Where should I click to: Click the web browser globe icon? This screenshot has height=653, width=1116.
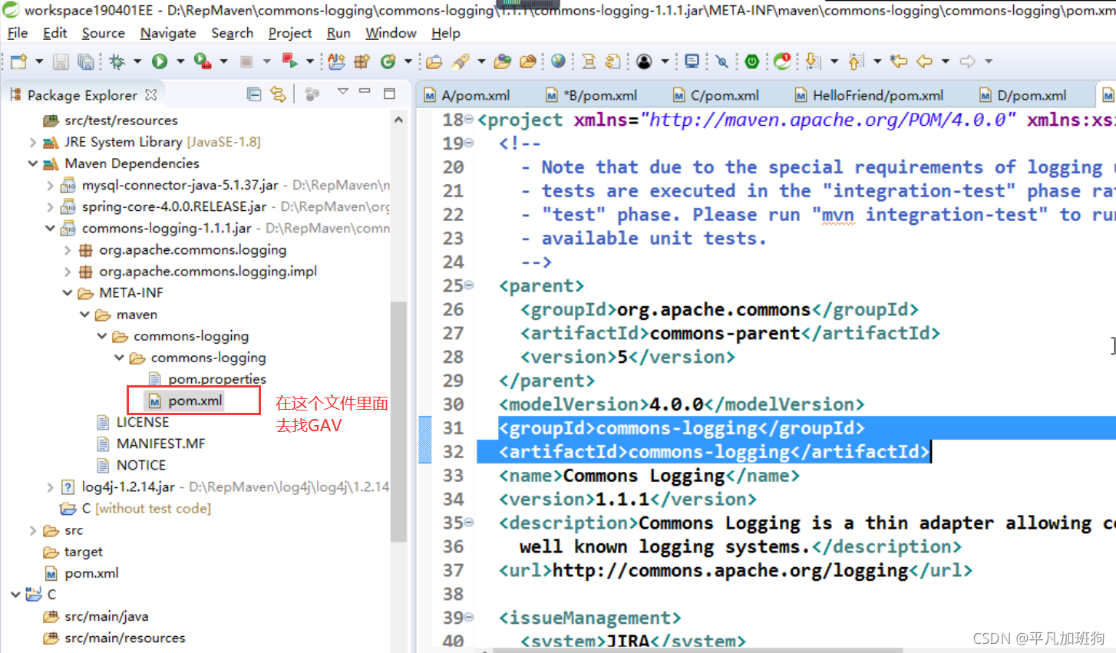(559, 61)
